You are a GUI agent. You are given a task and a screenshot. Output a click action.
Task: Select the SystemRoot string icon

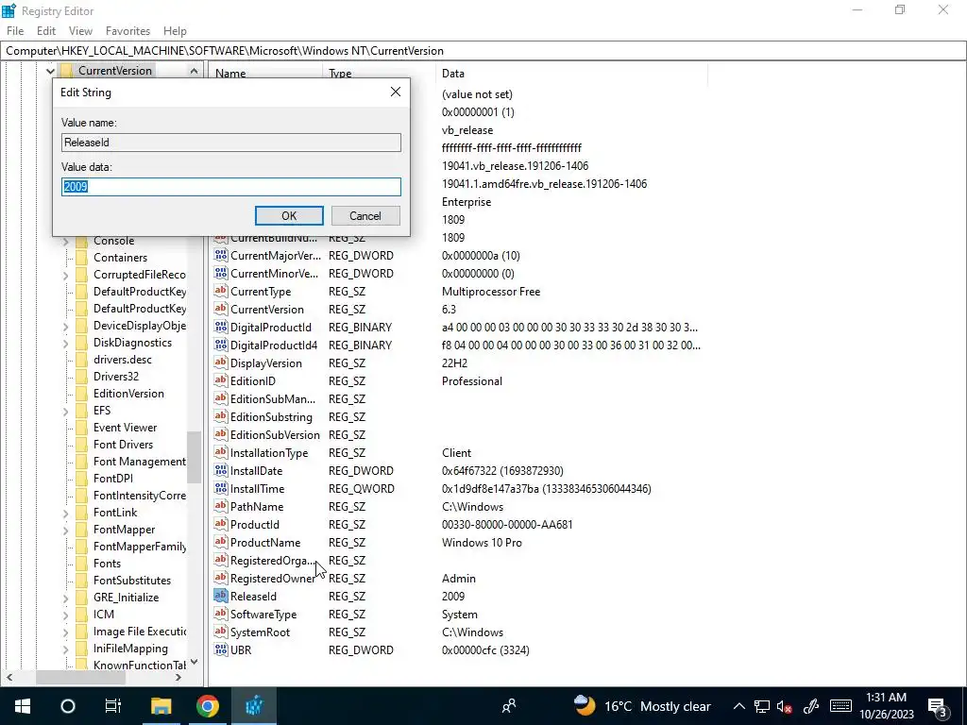click(x=220, y=632)
